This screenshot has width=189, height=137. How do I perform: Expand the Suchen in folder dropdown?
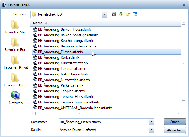[x=105, y=14]
